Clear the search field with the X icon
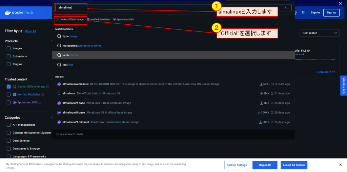Image resolution: width=347 pixels, height=172 pixels. coord(285,7)
